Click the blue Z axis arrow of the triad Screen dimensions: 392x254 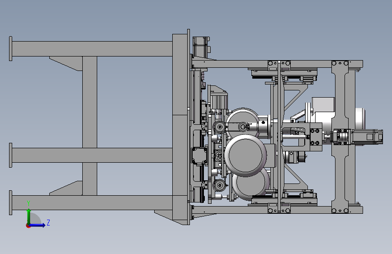click(x=38, y=225)
